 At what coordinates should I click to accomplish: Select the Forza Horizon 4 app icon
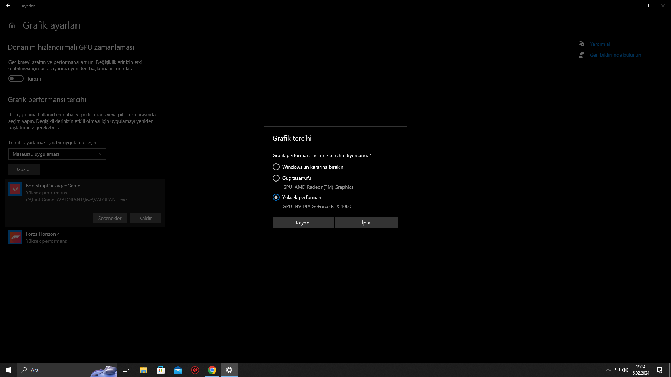(15, 237)
